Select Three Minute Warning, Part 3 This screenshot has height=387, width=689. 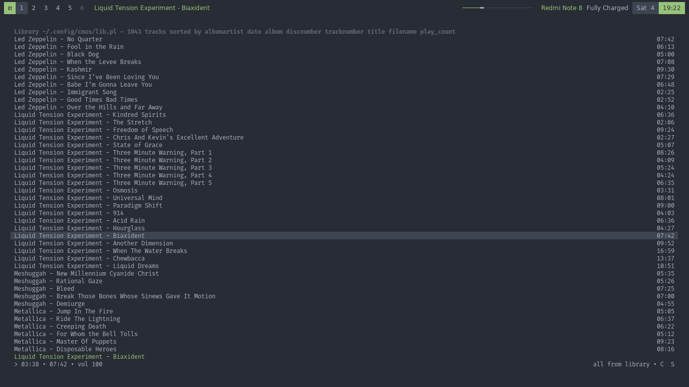[344, 168]
